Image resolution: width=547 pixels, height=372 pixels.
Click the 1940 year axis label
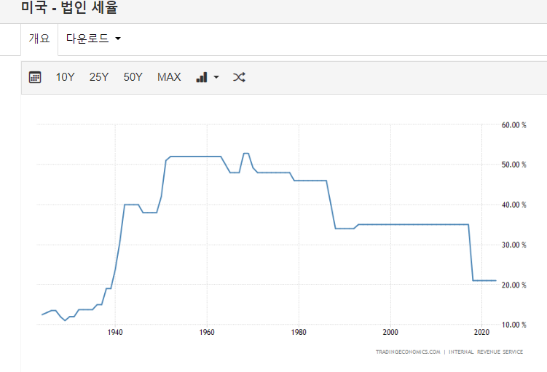(x=115, y=332)
